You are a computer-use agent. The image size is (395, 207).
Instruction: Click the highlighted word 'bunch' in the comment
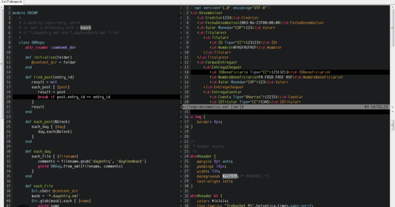pyautogui.click(x=86, y=28)
